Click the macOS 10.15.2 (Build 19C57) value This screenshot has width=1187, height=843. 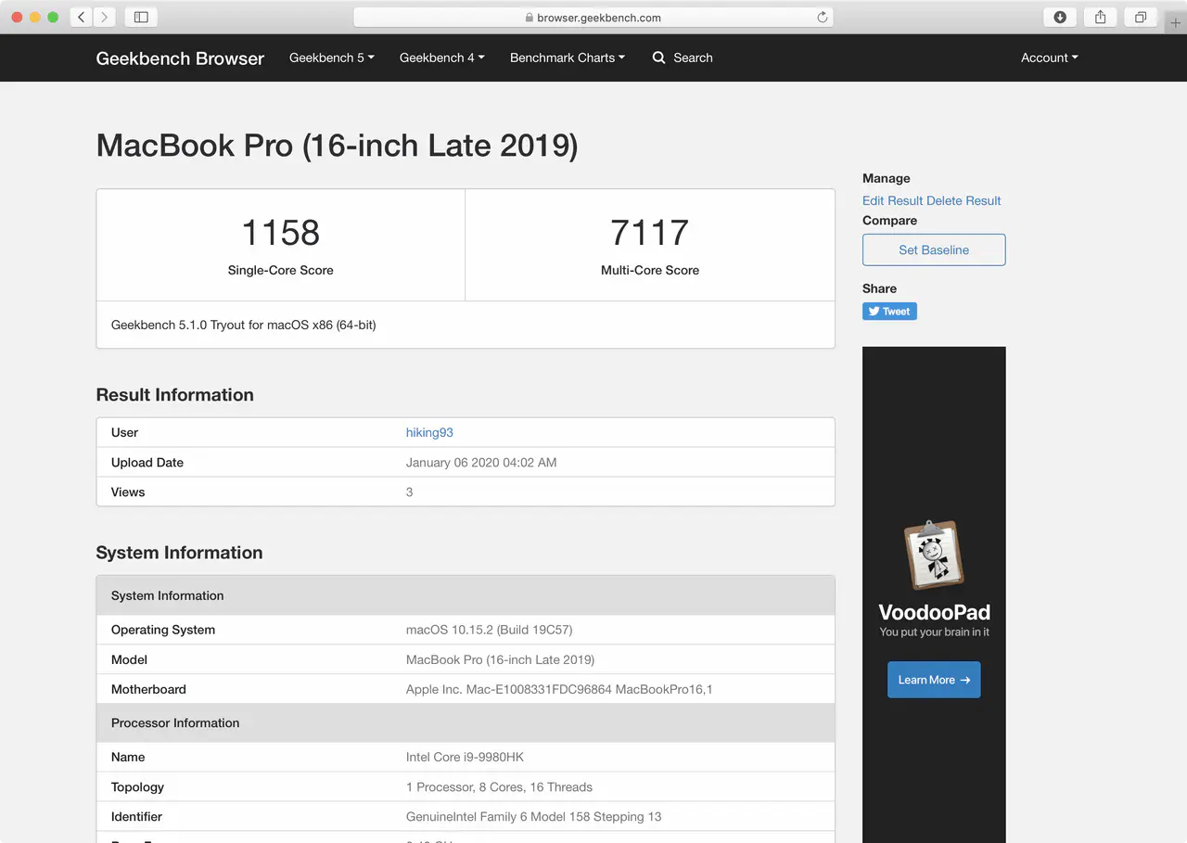(x=490, y=630)
